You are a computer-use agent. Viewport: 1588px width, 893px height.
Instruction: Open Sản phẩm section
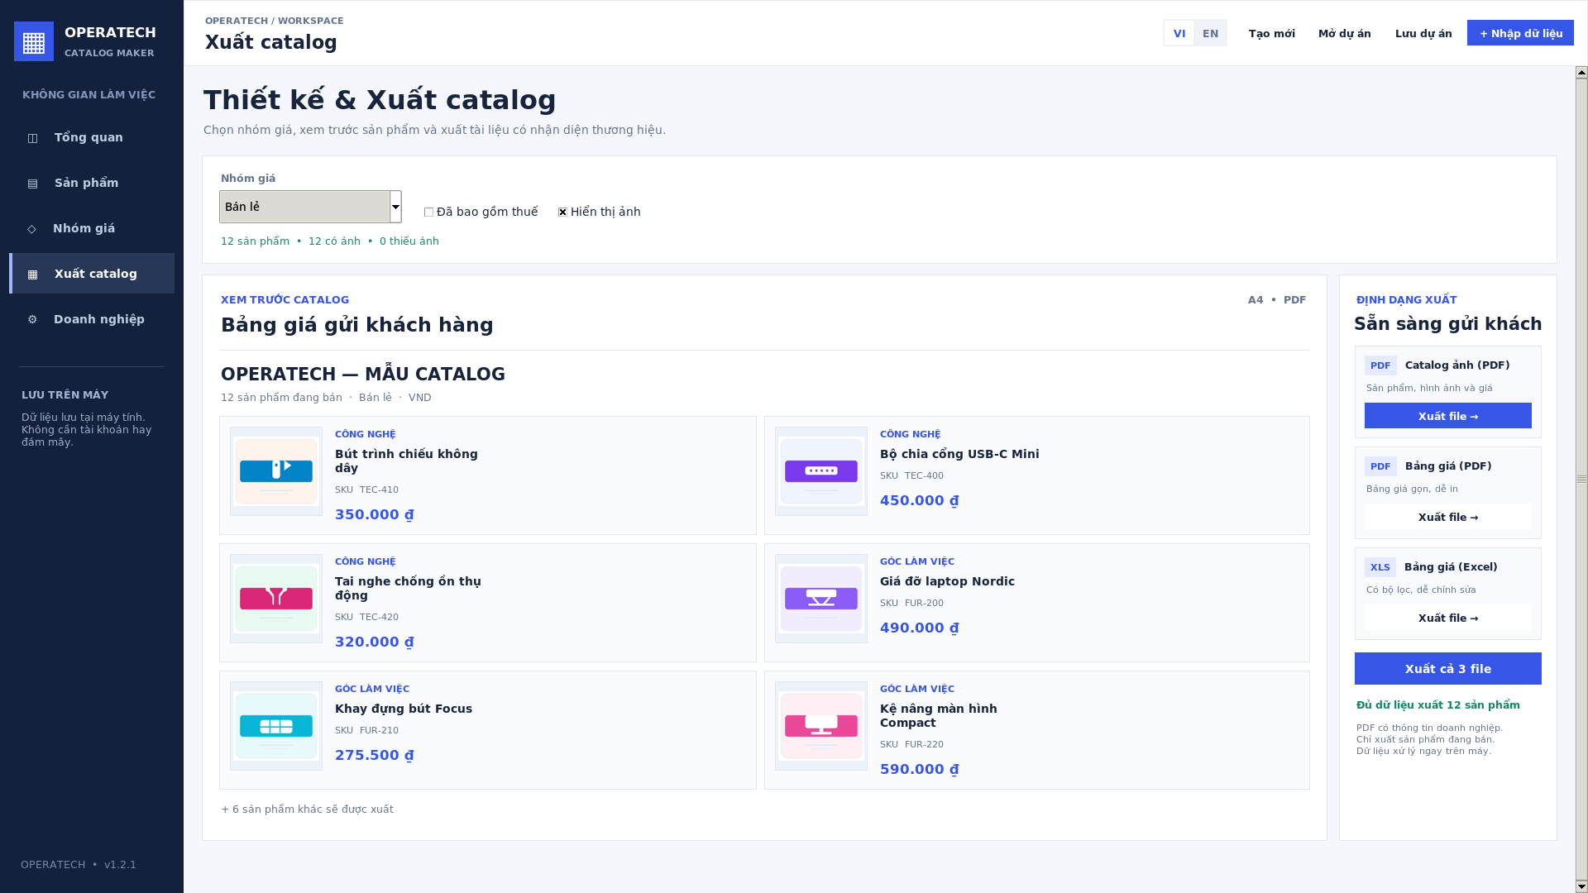click(x=92, y=183)
